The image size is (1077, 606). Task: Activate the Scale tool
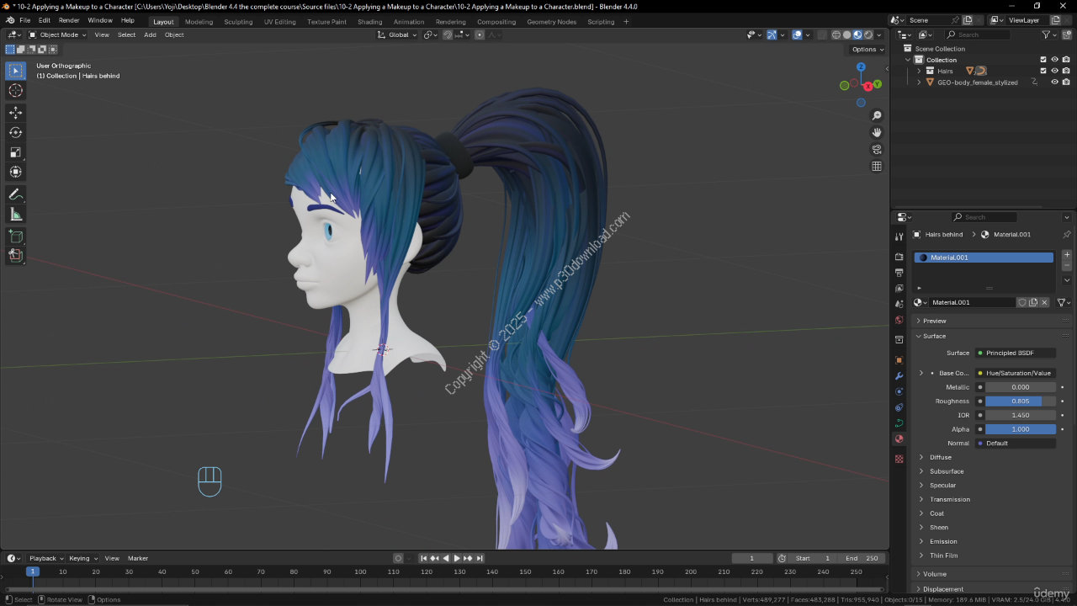click(x=16, y=152)
